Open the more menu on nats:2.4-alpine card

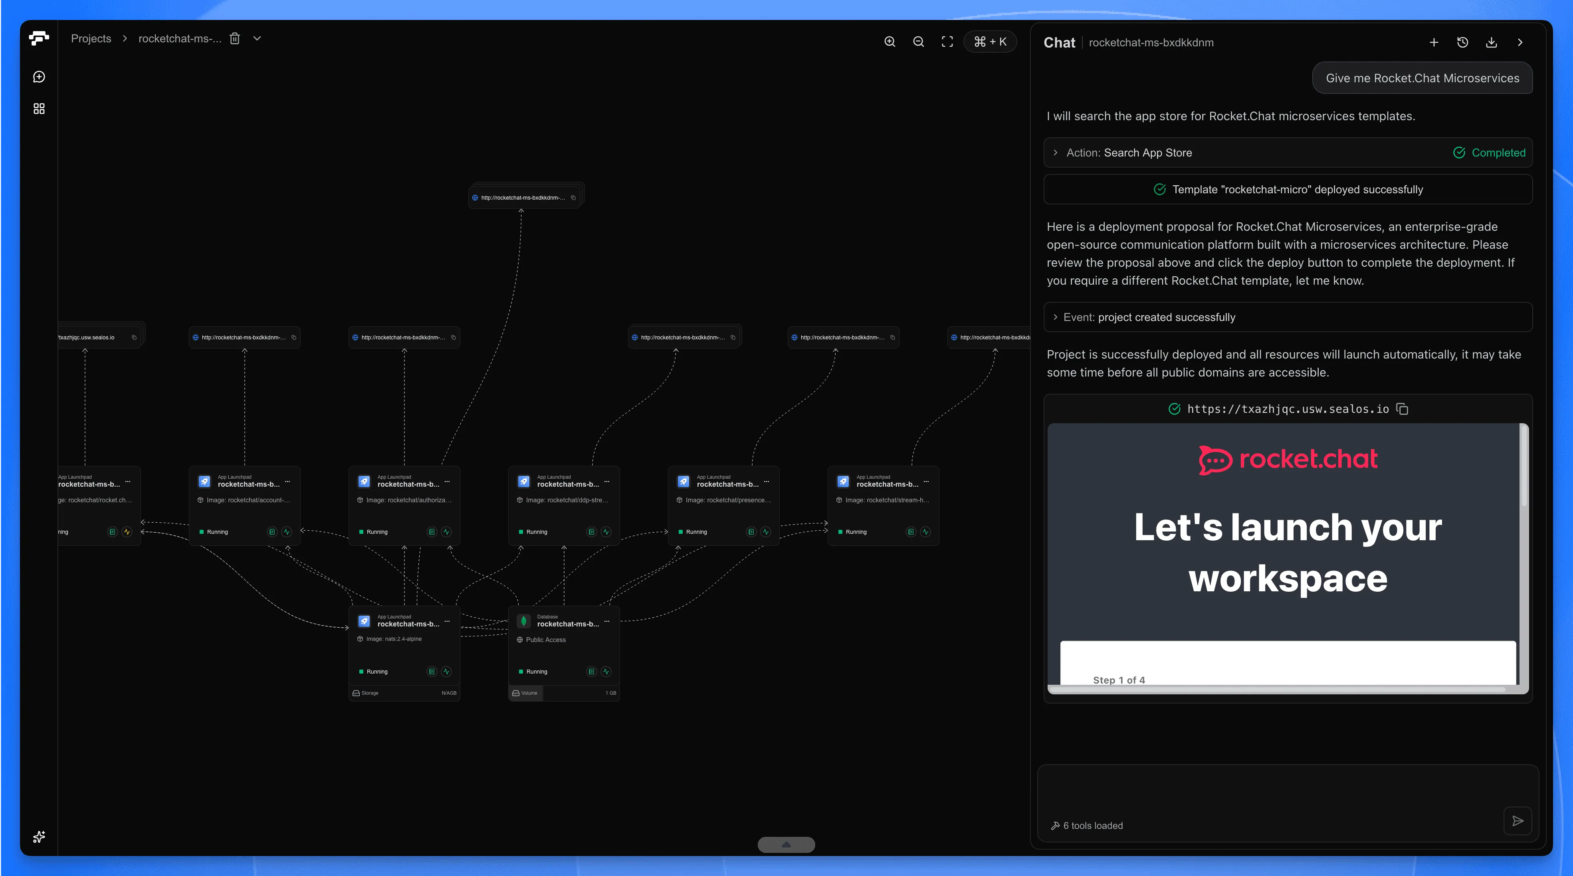pyautogui.click(x=447, y=621)
